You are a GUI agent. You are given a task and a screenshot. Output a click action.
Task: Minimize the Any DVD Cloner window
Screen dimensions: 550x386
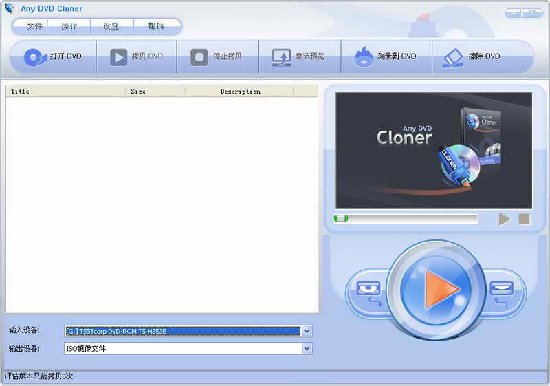coord(513,13)
